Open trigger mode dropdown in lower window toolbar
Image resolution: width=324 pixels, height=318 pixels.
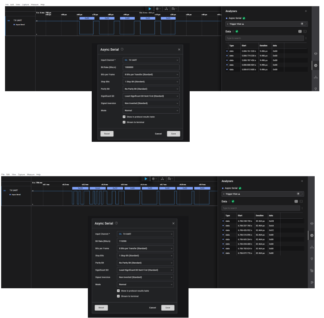pyautogui.click(x=154, y=179)
